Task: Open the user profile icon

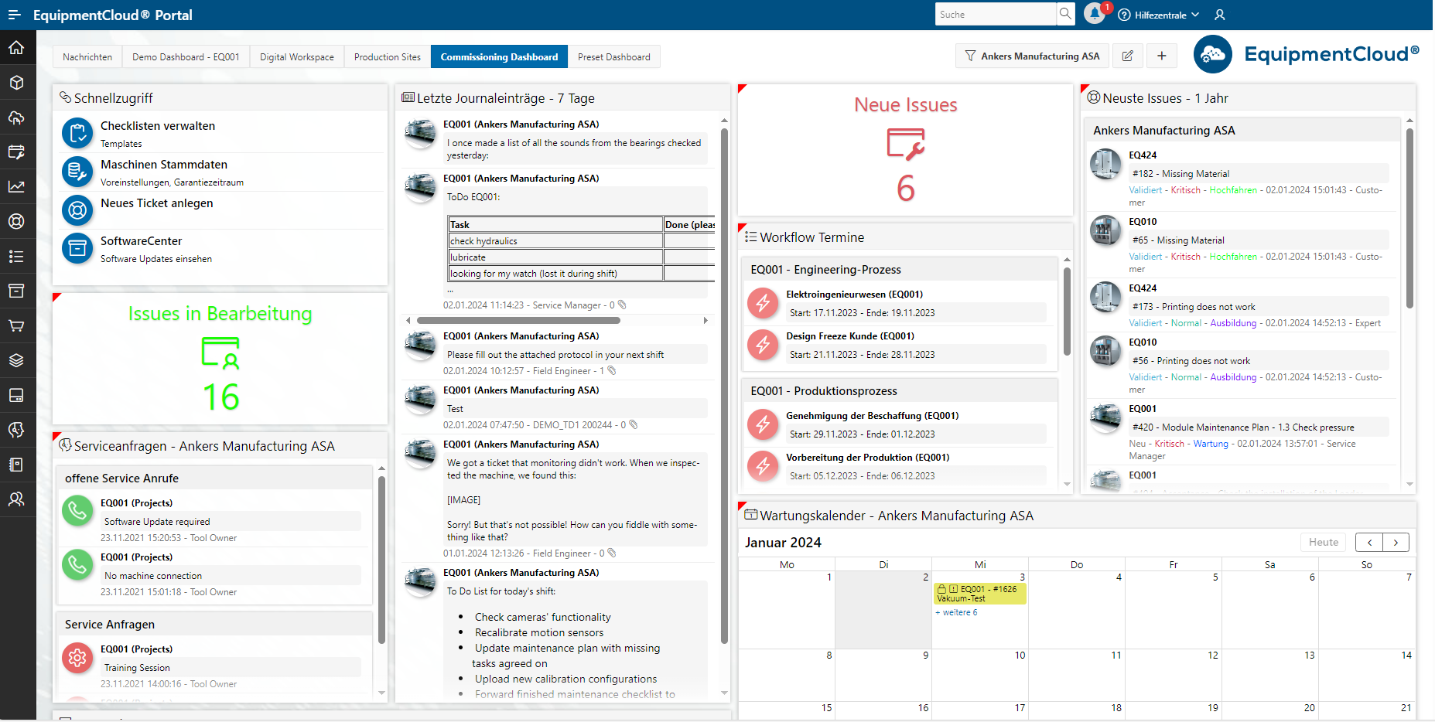Action: [1220, 15]
